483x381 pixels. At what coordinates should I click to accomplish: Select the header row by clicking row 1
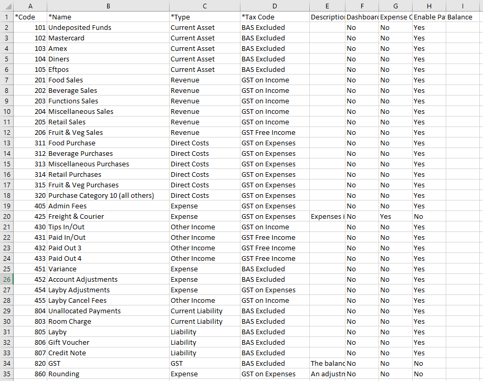6,17
